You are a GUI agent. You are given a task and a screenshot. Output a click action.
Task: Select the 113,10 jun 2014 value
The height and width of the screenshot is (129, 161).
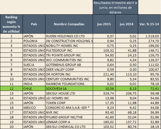(x=127, y=74)
